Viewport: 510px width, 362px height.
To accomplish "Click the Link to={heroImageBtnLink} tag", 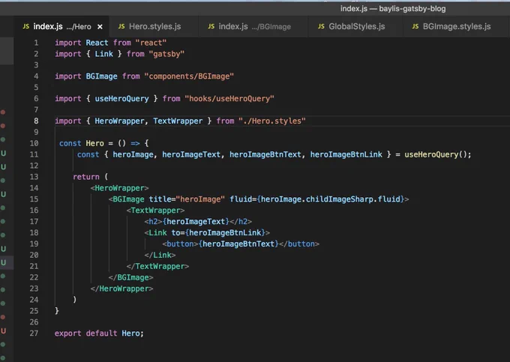I will coord(207,232).
